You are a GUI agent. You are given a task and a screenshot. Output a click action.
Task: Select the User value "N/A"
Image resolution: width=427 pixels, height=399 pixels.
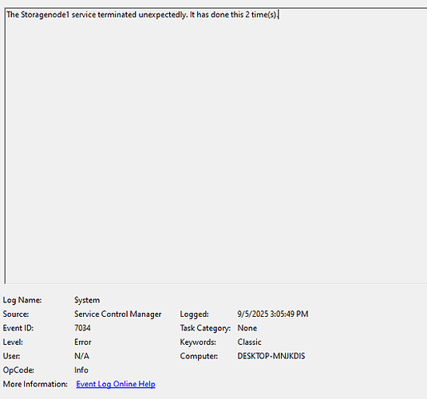click(x=81, y=356)
